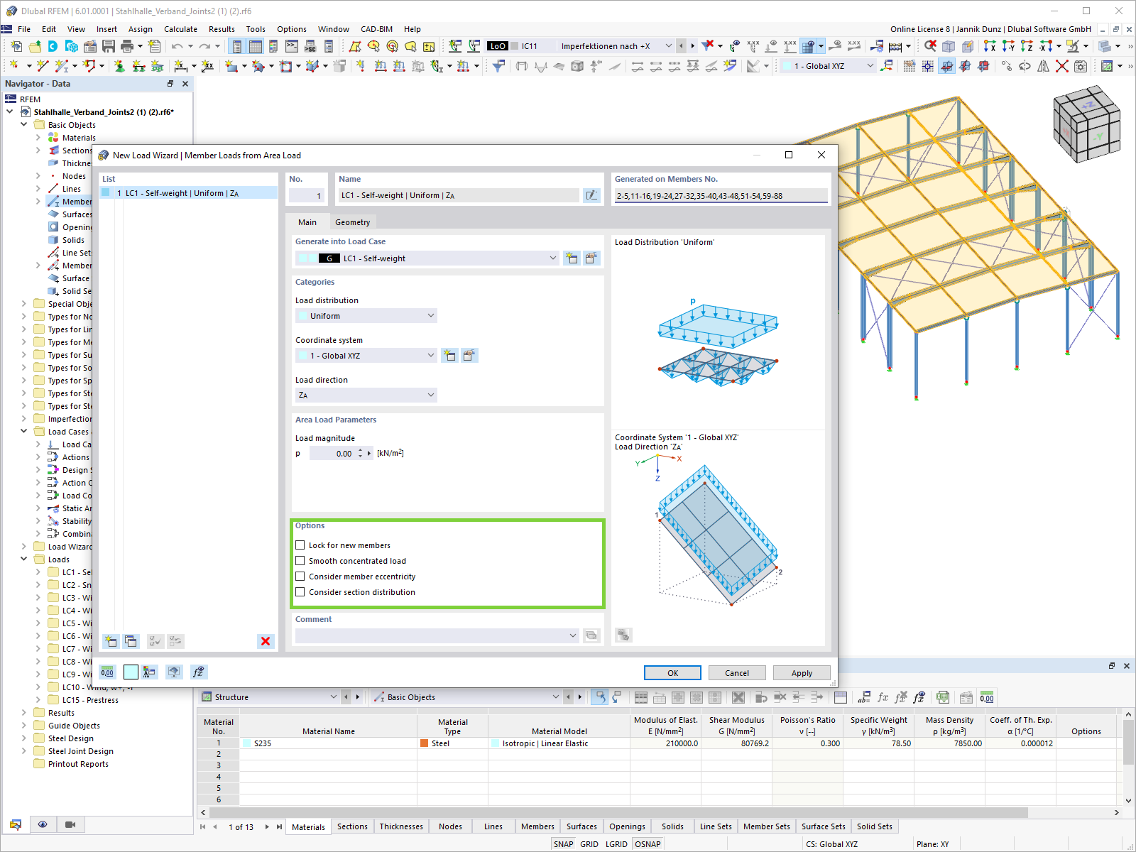Click S235 material color swatch in table

[246, 743]
